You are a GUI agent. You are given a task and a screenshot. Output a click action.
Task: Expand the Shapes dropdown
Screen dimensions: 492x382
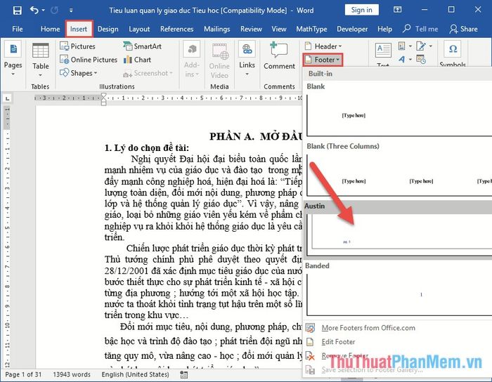[78, 73]
